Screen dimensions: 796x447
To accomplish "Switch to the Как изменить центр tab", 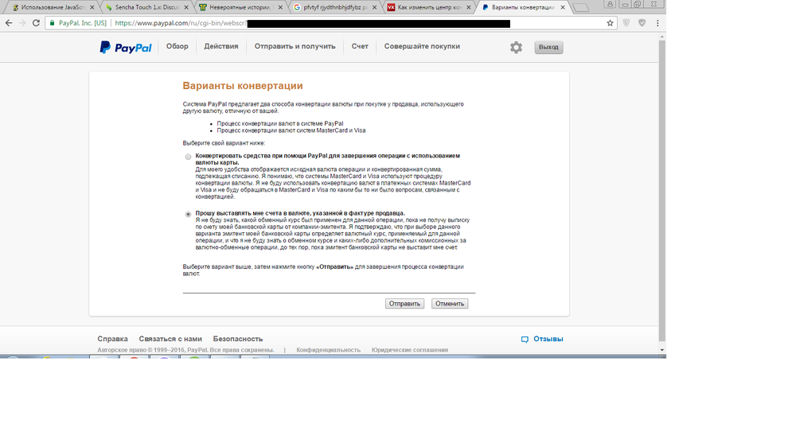I will tap(429, 8).
